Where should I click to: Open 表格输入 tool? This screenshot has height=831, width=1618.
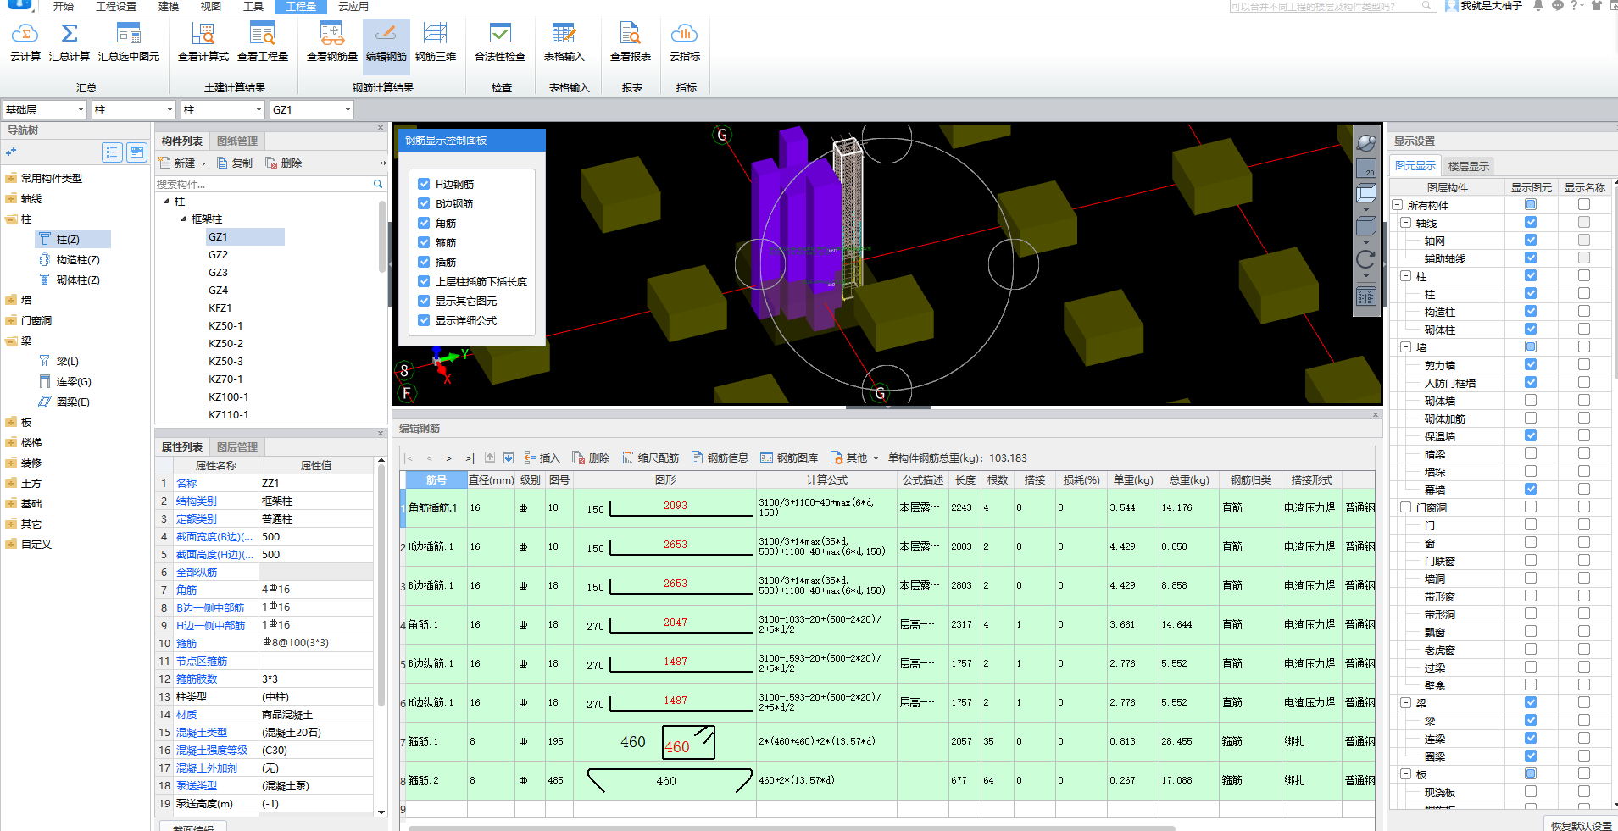(x=564, y=42)
